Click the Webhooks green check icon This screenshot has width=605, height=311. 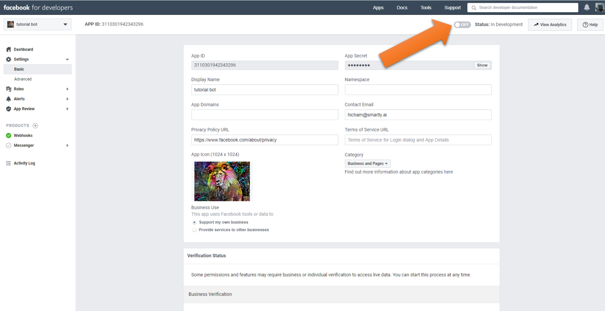[8, 135]
